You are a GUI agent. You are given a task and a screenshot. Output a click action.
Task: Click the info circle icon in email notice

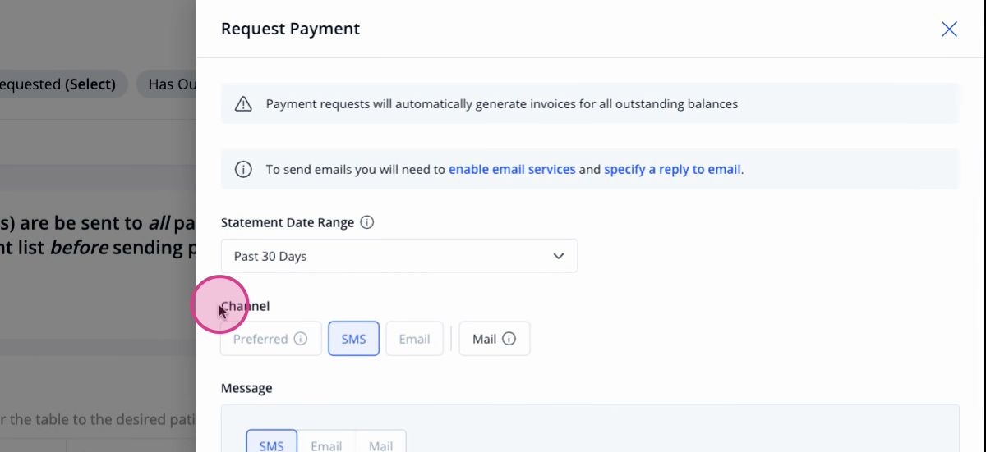coord(243,170)
